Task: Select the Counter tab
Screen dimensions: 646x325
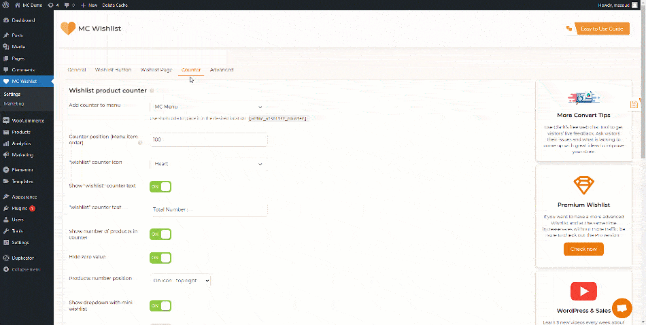Action: click(x=191, y=70)
